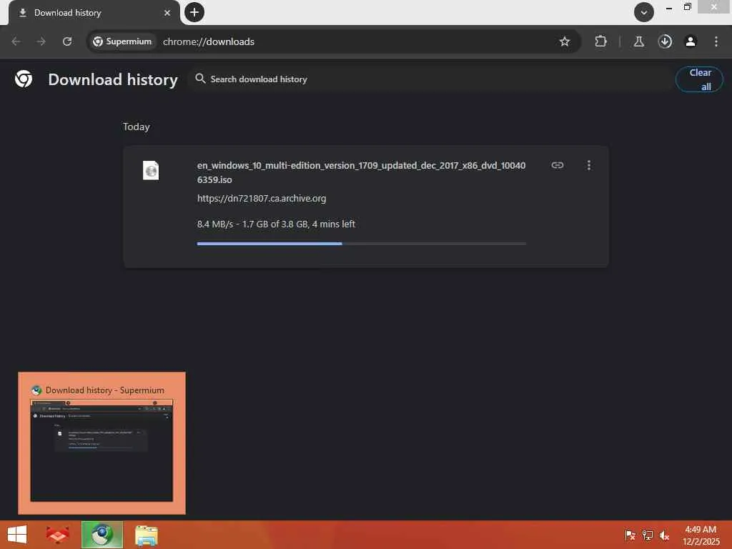
Task: Bookmark this page with the star icon
Action: pyautogui.click(x=565, y=41)
